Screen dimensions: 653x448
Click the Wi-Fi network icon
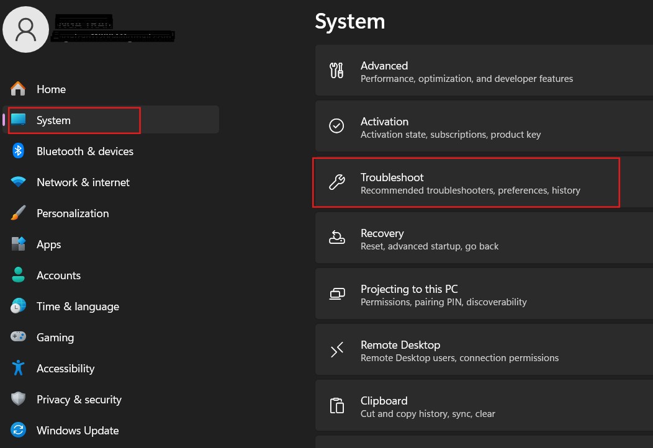(18, 182)
